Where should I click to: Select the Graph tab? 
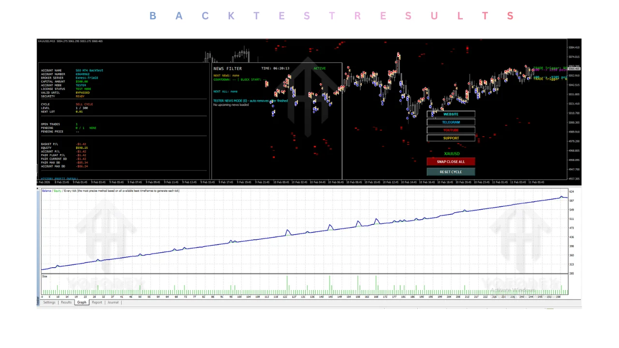click(x=82, y=303)
